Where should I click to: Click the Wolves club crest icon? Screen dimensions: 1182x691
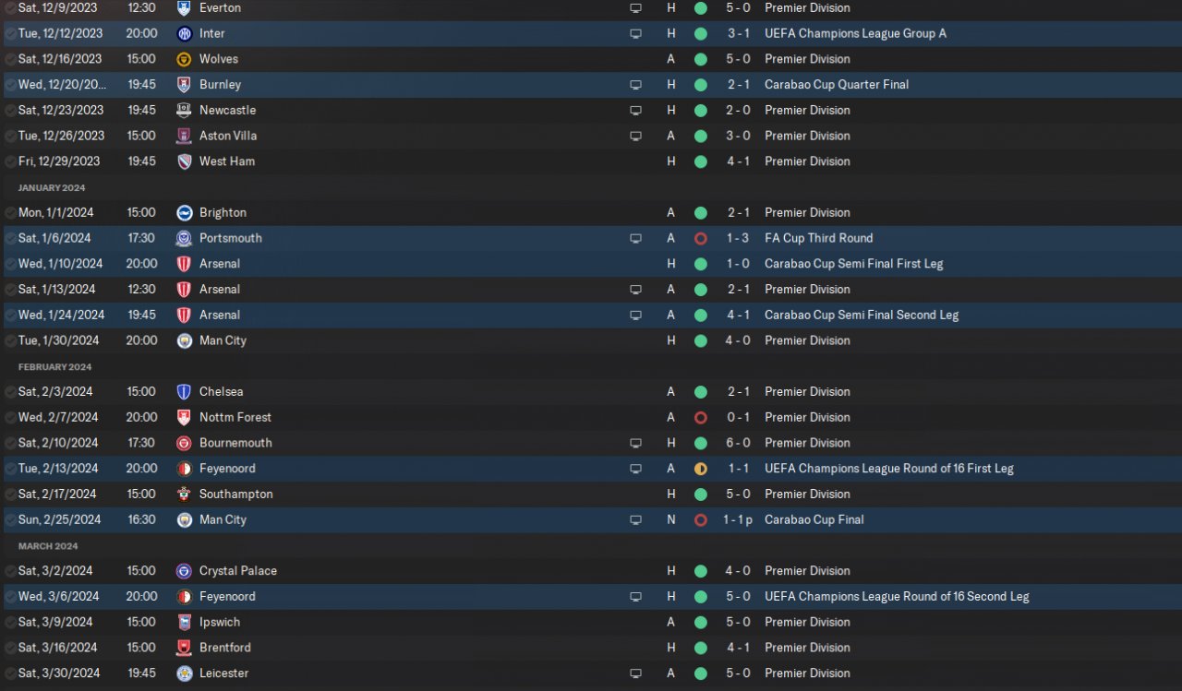click(x=185, y=59)
